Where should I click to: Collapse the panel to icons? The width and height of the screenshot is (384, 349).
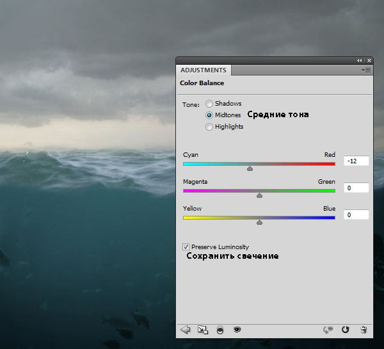(359, 61)
